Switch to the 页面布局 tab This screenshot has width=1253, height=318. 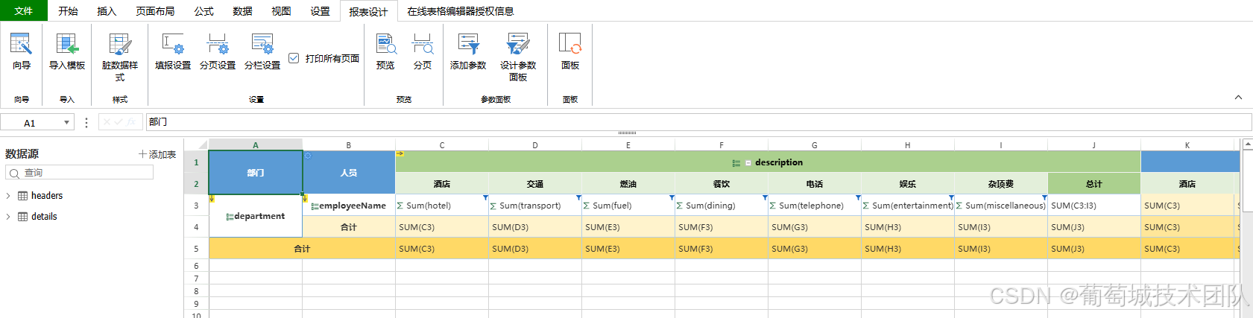[x=155, y=11]
